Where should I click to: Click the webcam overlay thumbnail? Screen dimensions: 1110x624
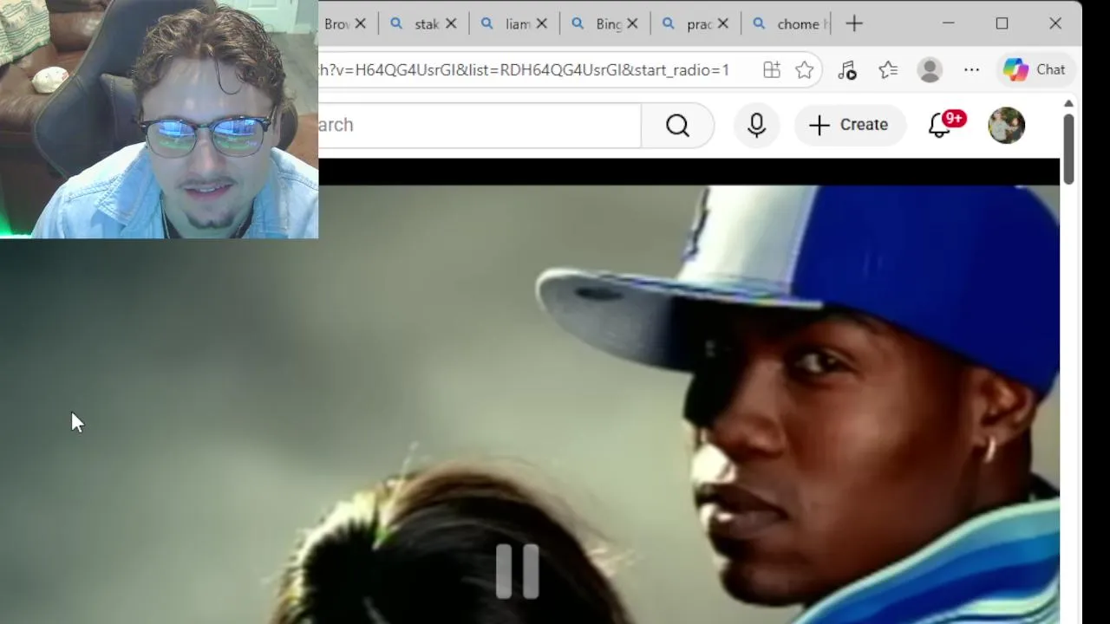159,119
